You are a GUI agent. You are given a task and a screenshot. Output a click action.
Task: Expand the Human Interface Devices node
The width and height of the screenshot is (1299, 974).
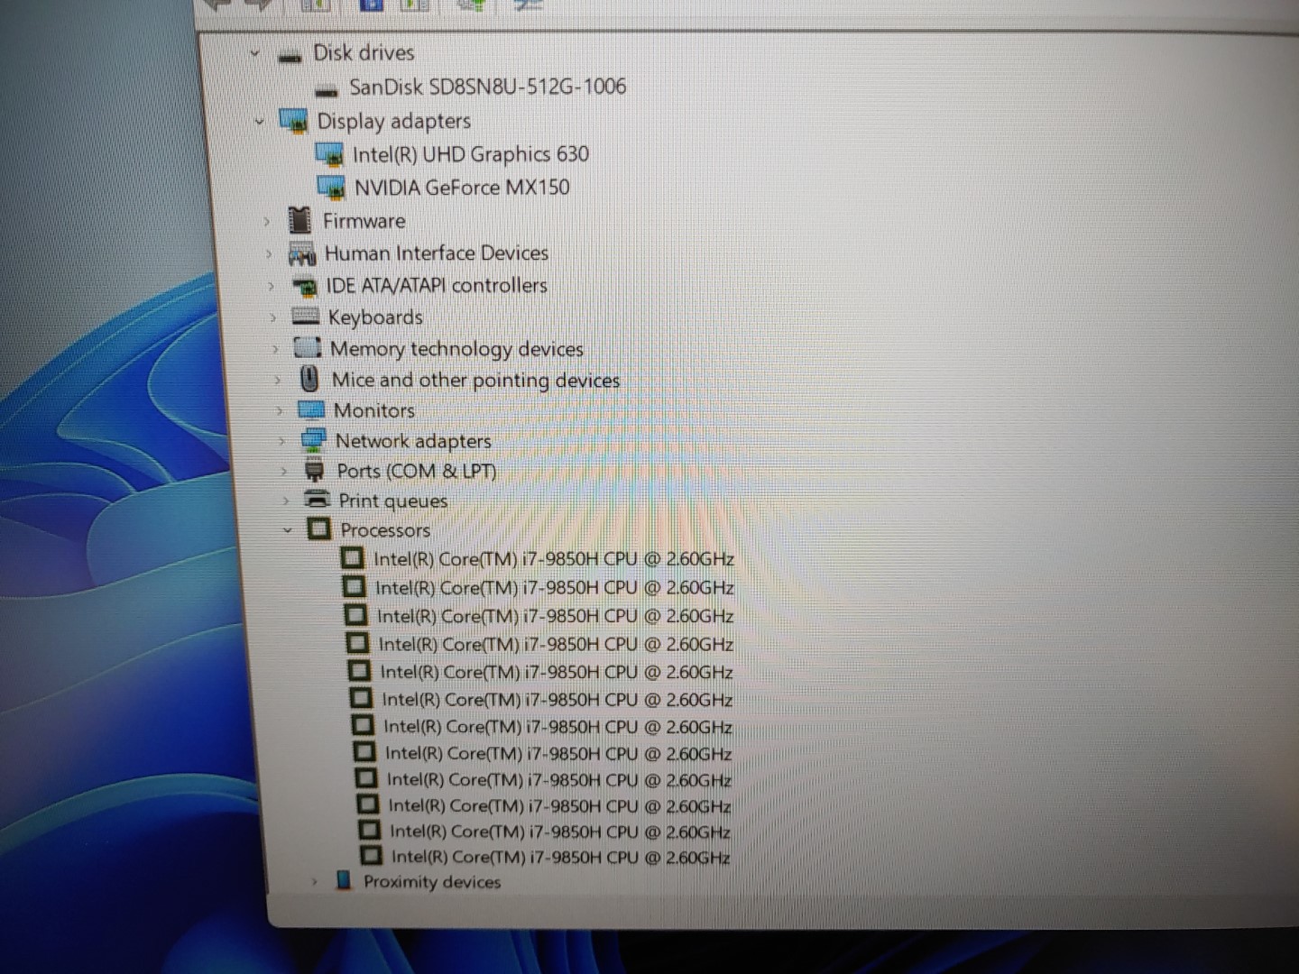(269, 254)
